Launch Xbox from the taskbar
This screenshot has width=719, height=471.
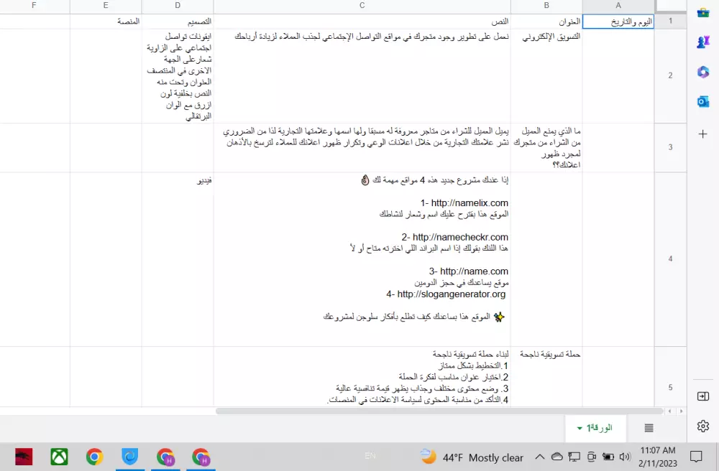(x=59, y=457)
